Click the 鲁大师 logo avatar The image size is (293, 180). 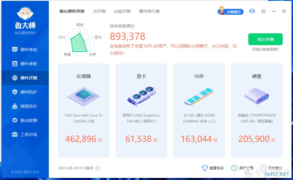click(25, 13)
